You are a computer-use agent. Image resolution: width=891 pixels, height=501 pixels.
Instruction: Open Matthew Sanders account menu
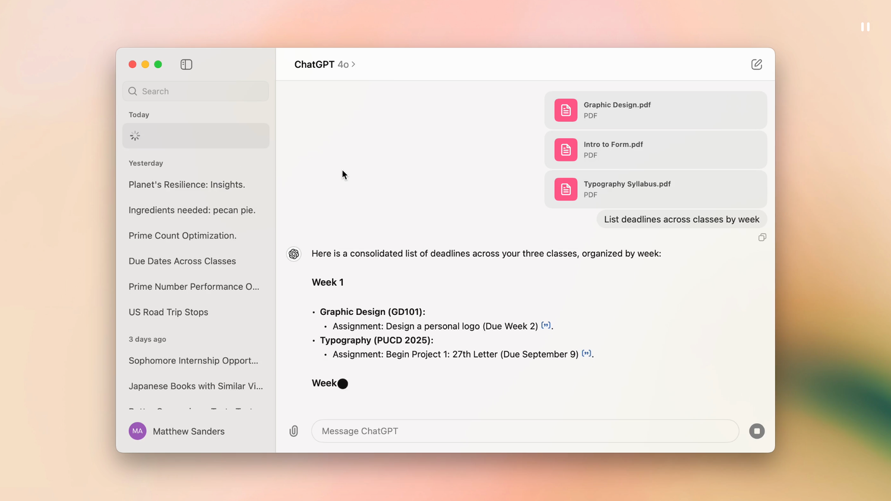tap(177, 431)
